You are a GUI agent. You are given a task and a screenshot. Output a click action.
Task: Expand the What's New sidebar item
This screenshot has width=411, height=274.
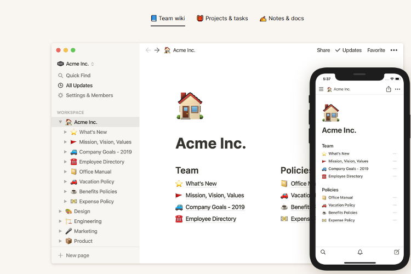66,132
